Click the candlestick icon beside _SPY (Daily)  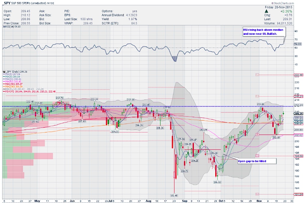click(x=4, y=72)
